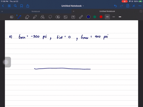Choose the red pen color
The height and width of the screenshot is (107, 143).
pyautogui.click(x=101, y=17)
